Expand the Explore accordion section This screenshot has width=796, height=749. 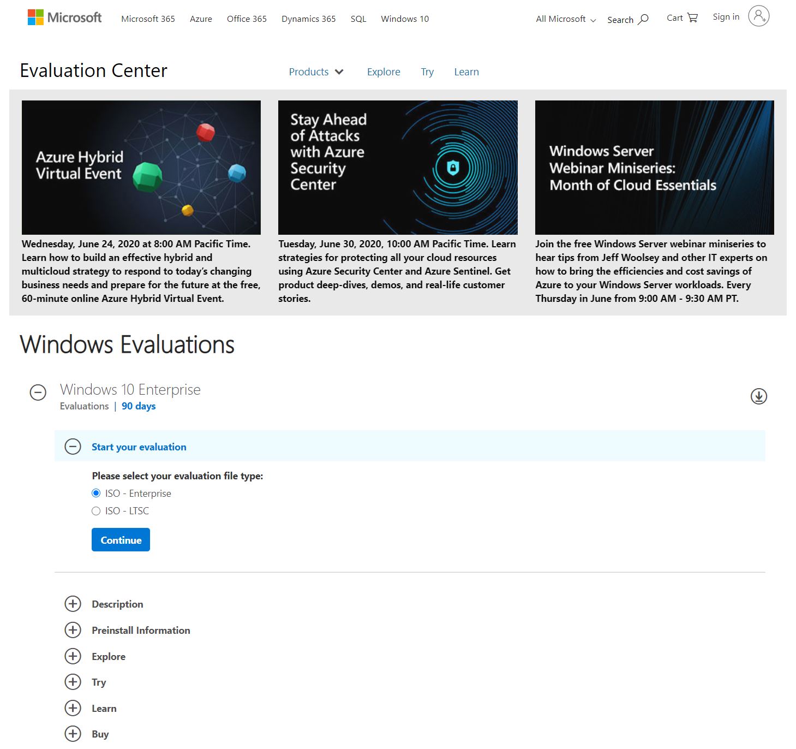(x=73, y=656)
